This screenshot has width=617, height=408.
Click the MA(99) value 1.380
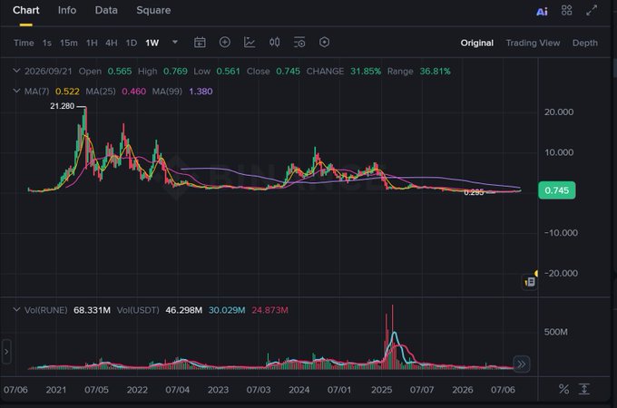[x=201, y=92]
